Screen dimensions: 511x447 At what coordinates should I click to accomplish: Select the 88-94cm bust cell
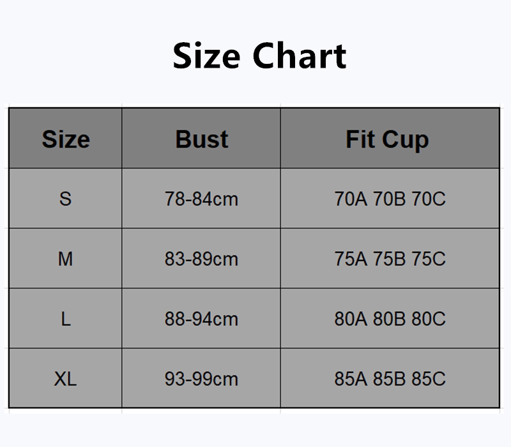coord(201,319)
